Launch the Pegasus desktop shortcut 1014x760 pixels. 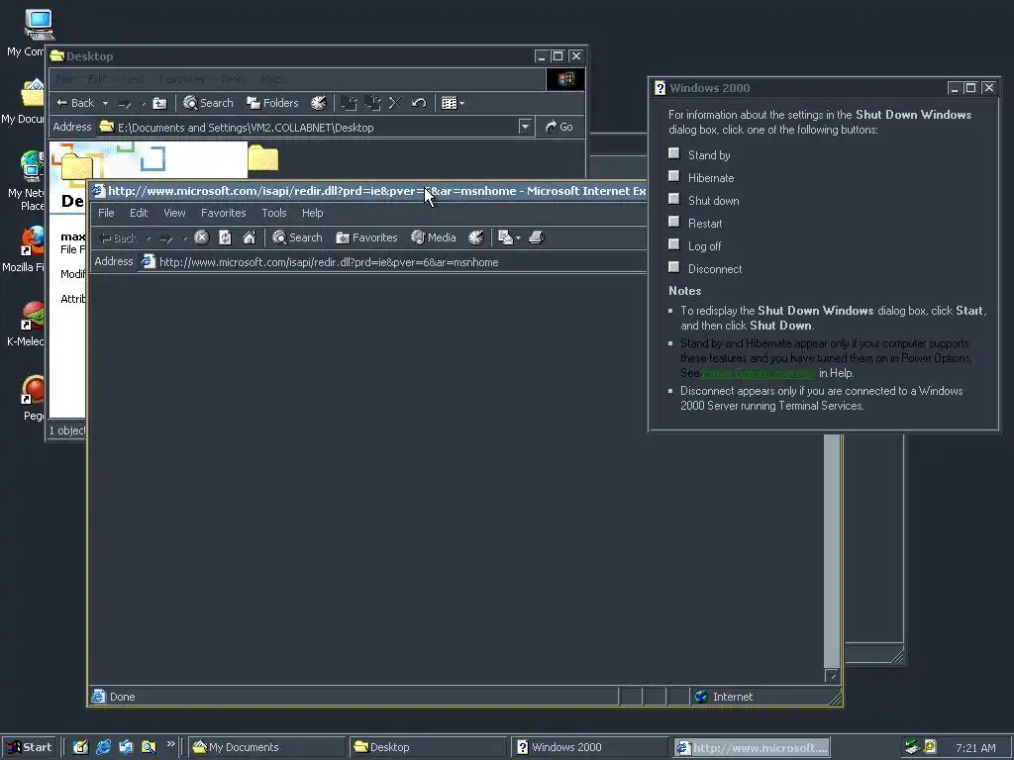[x=33, y=390]
